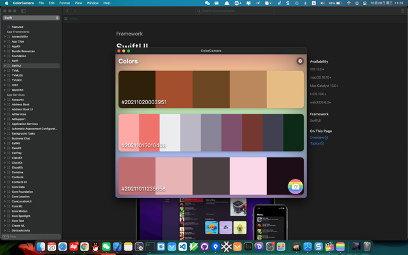Select Featured in the sidebar
This screenshot has height=255, width=408.
(x=17, y=27)
